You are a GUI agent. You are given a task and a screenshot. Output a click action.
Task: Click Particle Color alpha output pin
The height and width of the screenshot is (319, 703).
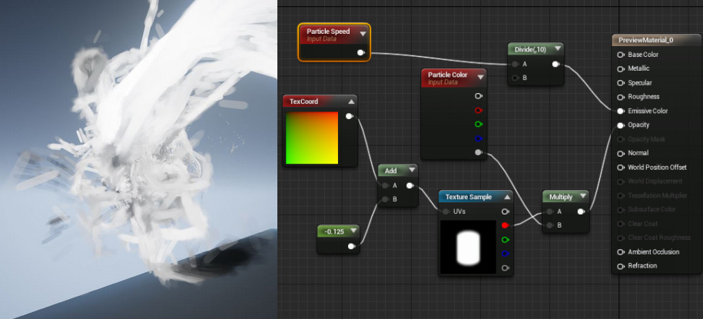tap(479, 152)
